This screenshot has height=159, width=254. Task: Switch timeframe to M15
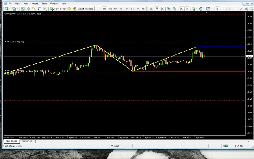pos(110,9)
